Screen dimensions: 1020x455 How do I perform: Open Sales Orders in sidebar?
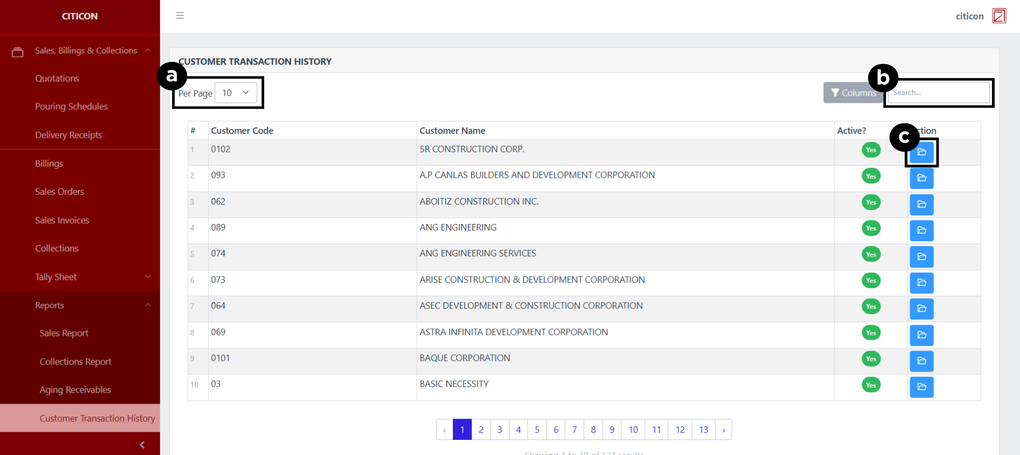[59, 192]
